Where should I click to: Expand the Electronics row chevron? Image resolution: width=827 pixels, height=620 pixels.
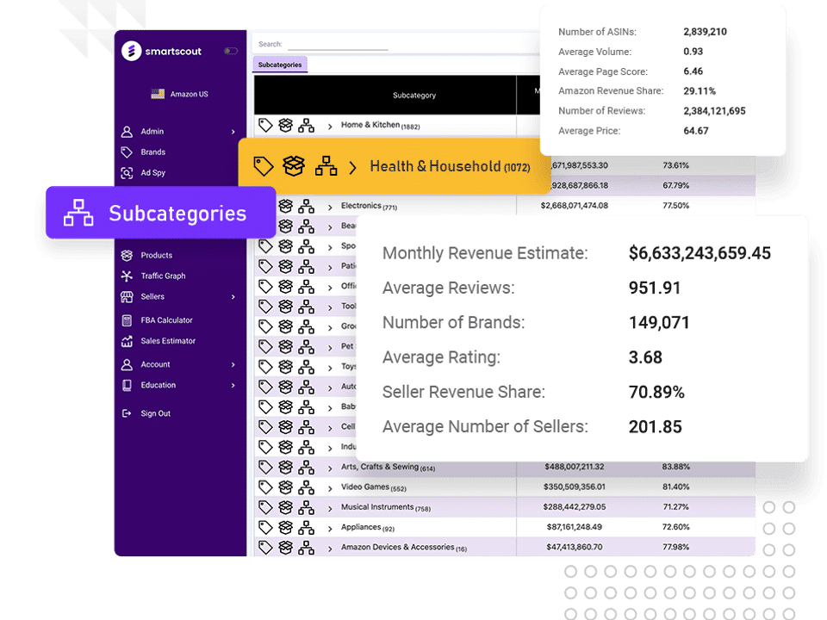coord(330,208)
